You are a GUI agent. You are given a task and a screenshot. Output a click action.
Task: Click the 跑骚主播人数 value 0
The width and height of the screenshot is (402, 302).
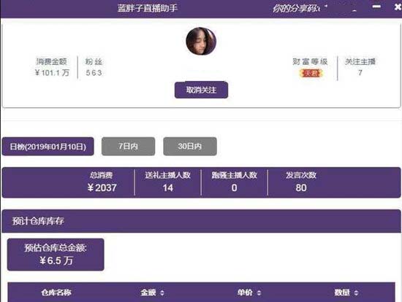pos(234,187)
